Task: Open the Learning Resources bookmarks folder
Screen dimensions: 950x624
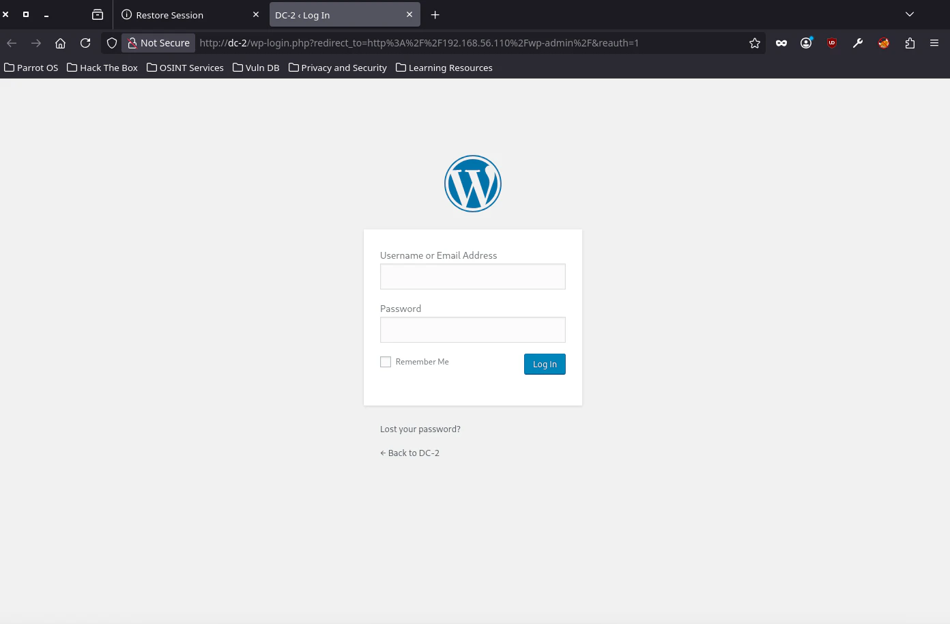Action: click(x=444, y=68)
